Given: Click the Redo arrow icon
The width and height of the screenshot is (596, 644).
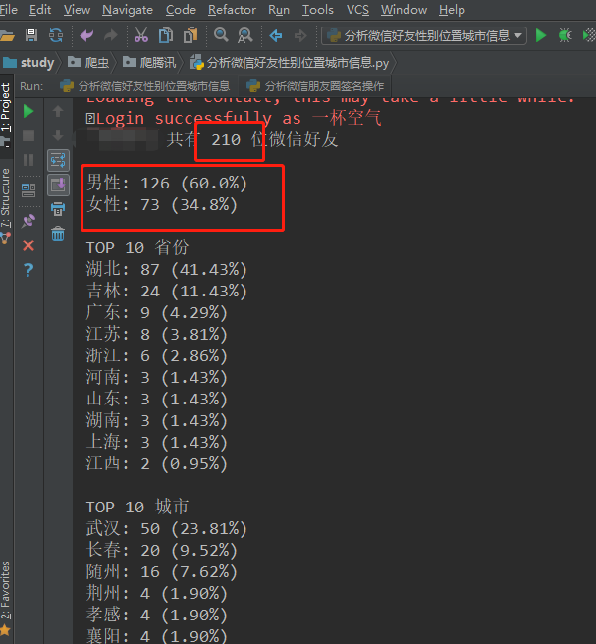Looking at the screenshot, I should coord(111,35).
